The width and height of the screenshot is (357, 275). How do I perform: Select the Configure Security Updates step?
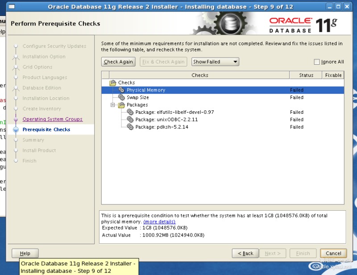(54, 46)
